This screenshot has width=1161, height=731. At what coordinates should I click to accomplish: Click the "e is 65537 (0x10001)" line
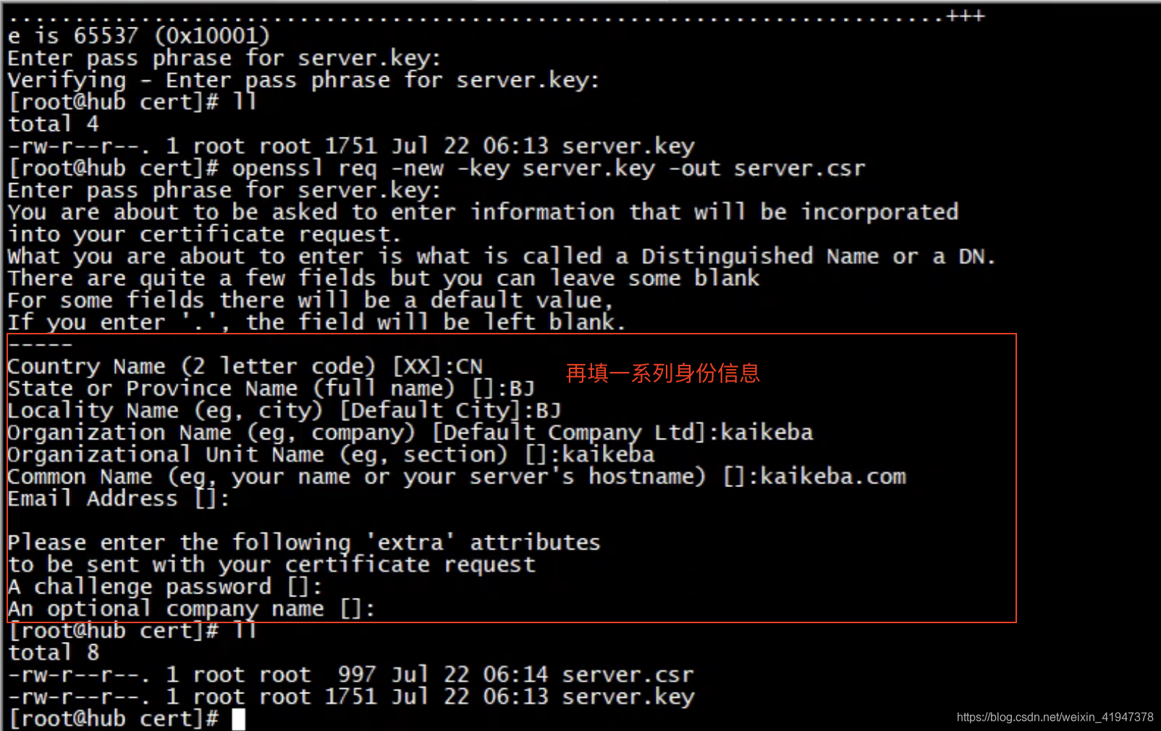(138, 35)
